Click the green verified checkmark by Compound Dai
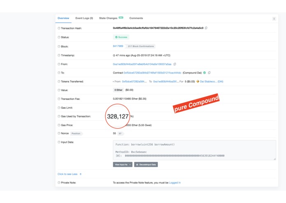 click(x=205, y=73)
